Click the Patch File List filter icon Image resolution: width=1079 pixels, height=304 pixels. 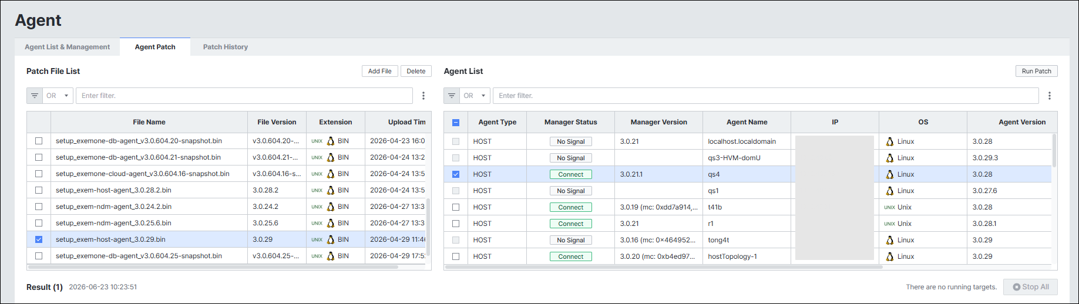[x=35, y=96]
